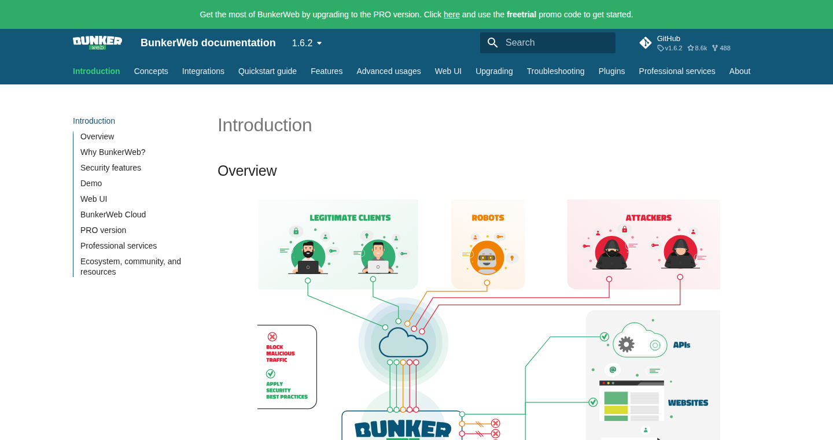This screenshot has height=440, width=833.
Task: Jump to Why BunkerWeb? section
Action: 113,152
